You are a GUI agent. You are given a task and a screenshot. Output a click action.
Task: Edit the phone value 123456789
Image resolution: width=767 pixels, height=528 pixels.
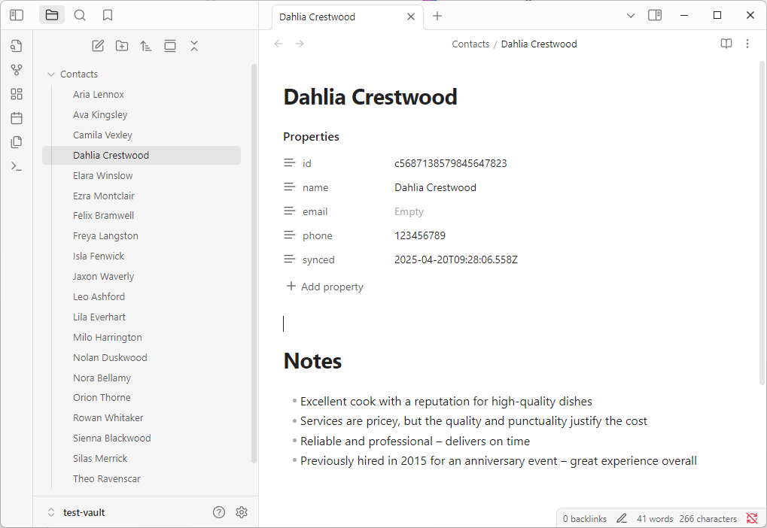420,235
